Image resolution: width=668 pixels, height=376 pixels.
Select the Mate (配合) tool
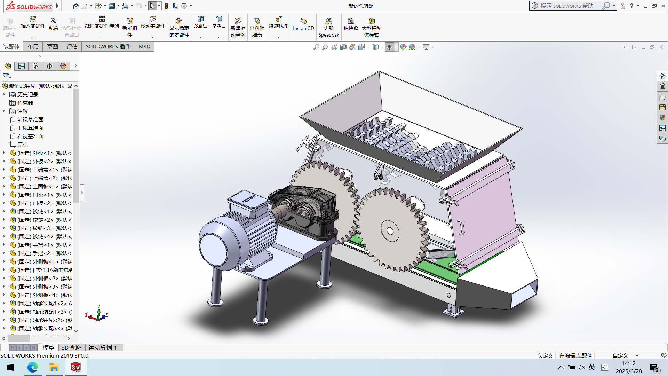tap(53, 24)
